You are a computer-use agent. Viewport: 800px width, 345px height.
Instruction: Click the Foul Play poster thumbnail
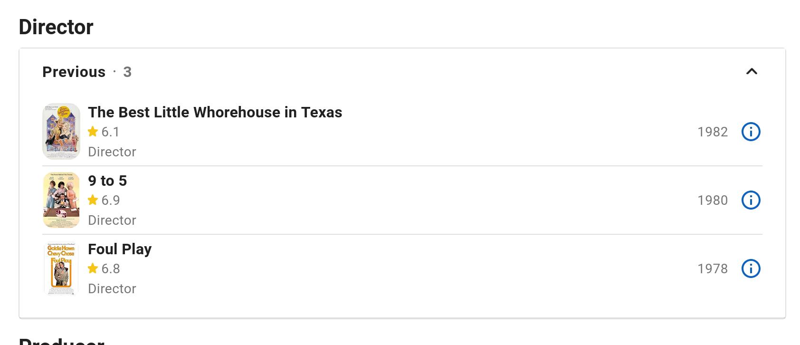[x=61, y=268]
